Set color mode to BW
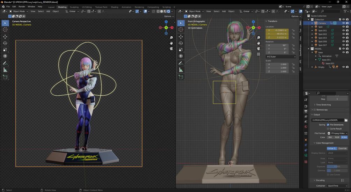 click(330, 137)
